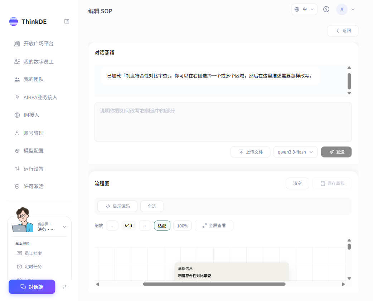Open 开放广场平台 menu item
This screenshot has width=373, height=301.
(39, 44)
